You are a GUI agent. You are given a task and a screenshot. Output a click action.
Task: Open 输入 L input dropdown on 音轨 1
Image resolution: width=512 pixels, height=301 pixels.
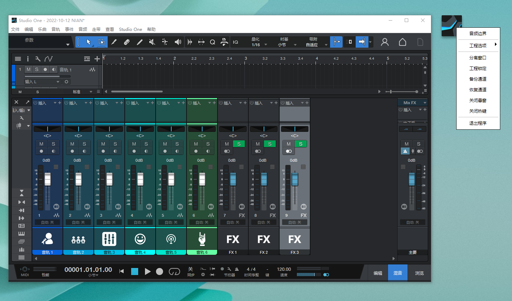[x=42, y=82]
